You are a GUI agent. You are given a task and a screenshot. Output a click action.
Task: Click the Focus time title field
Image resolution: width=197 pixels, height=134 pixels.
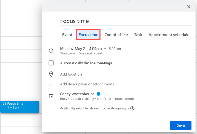125,21
